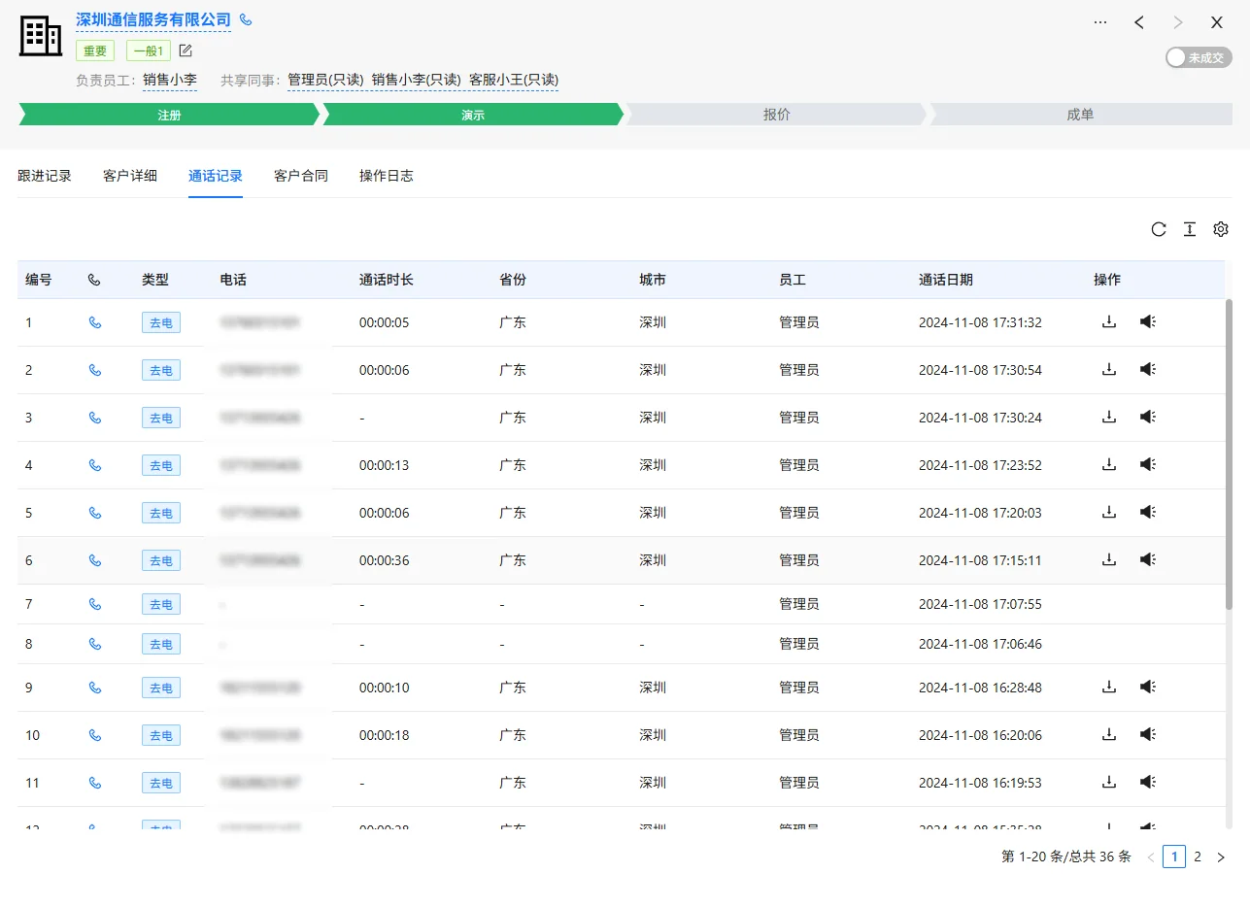Download recording for call at 17:30:54
This screenshot has width=1250, height=907.
click(x=1109, y=369)
